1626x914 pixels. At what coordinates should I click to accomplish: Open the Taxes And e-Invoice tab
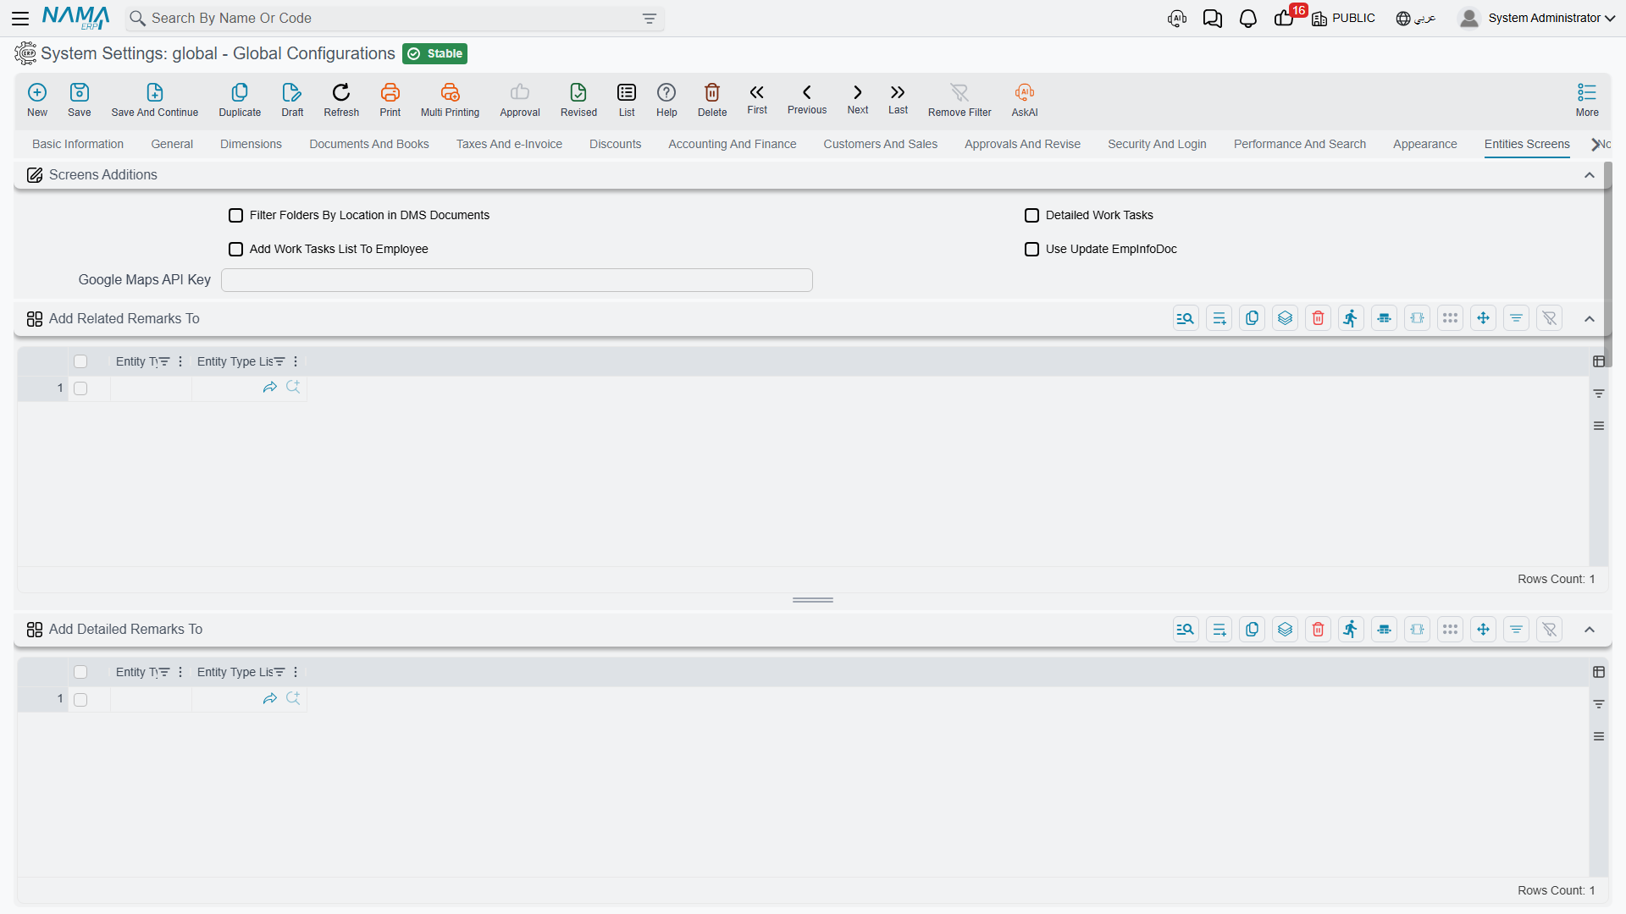tap(509, 145)
